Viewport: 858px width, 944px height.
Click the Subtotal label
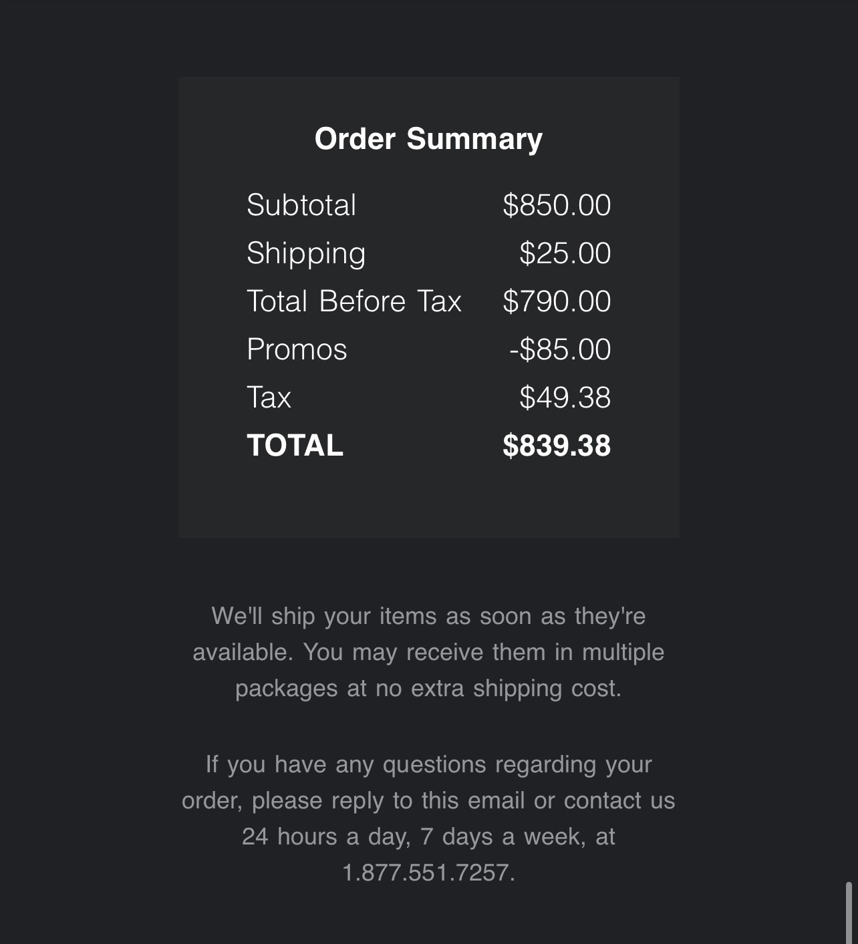pos(301,205)
